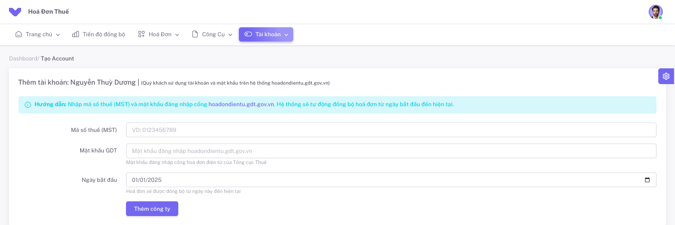Click the Mã số thuế (MST) label
Image resolution: width=675 pixels, height=225 pixels.
[94, 130]
